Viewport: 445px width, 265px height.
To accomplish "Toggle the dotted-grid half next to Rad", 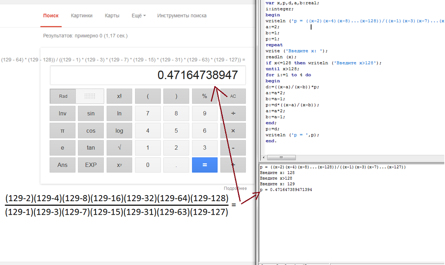I will (90, 96).
